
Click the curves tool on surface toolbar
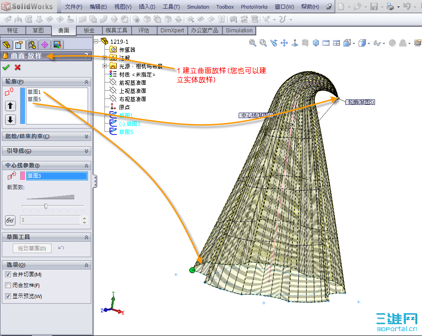pos(282,19)
